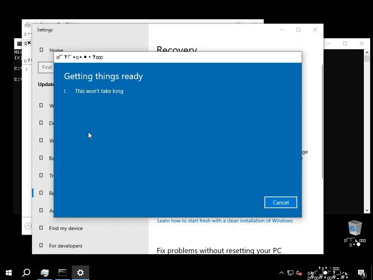Click in the Find a setting search box
The height and width of the screenshot is (280, 373).
[x=46, y=67]
